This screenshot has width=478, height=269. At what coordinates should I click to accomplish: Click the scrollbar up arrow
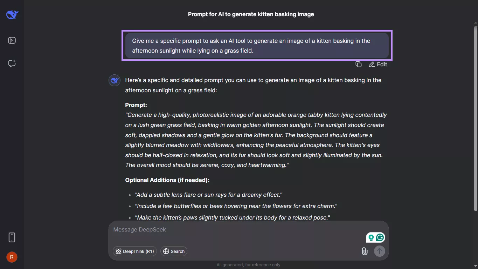[x=475, y=23]
